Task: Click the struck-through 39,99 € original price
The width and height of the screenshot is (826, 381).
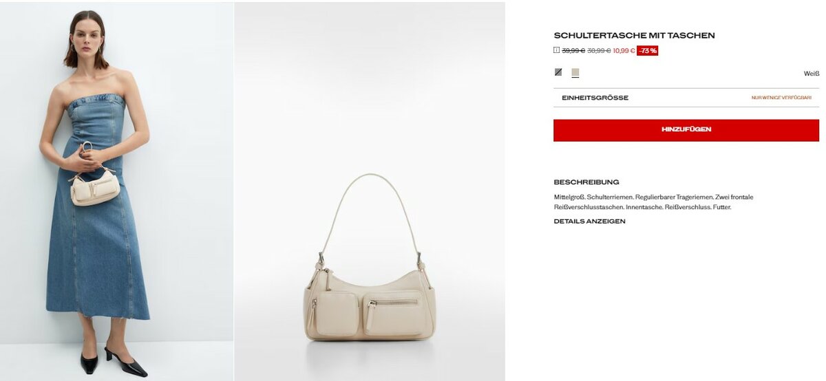Action: pyautogui.click(x=573, y=50)
